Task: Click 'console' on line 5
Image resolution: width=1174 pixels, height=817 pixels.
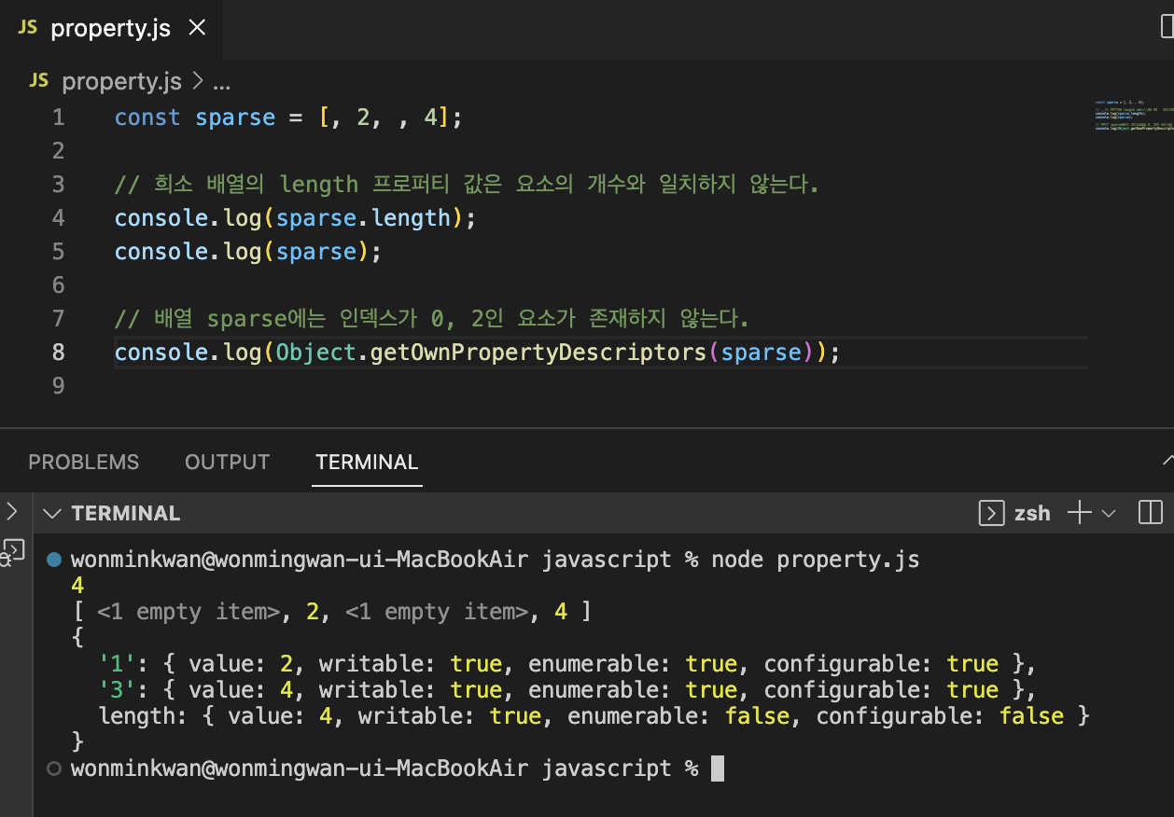Action: [x=161, y=252]
